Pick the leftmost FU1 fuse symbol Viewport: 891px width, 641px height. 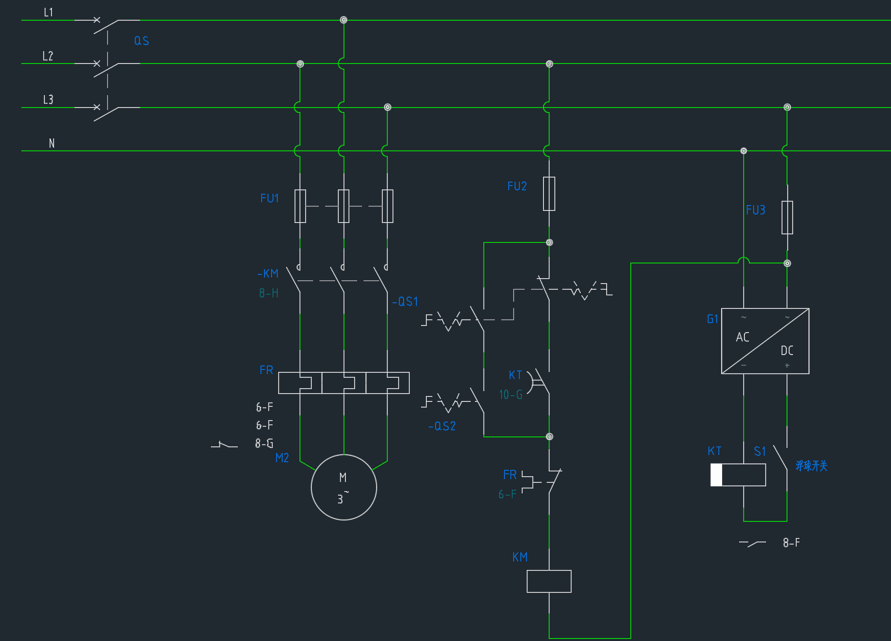[300, 206]
